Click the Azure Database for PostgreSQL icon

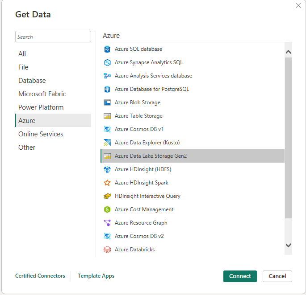pos(107,89)
